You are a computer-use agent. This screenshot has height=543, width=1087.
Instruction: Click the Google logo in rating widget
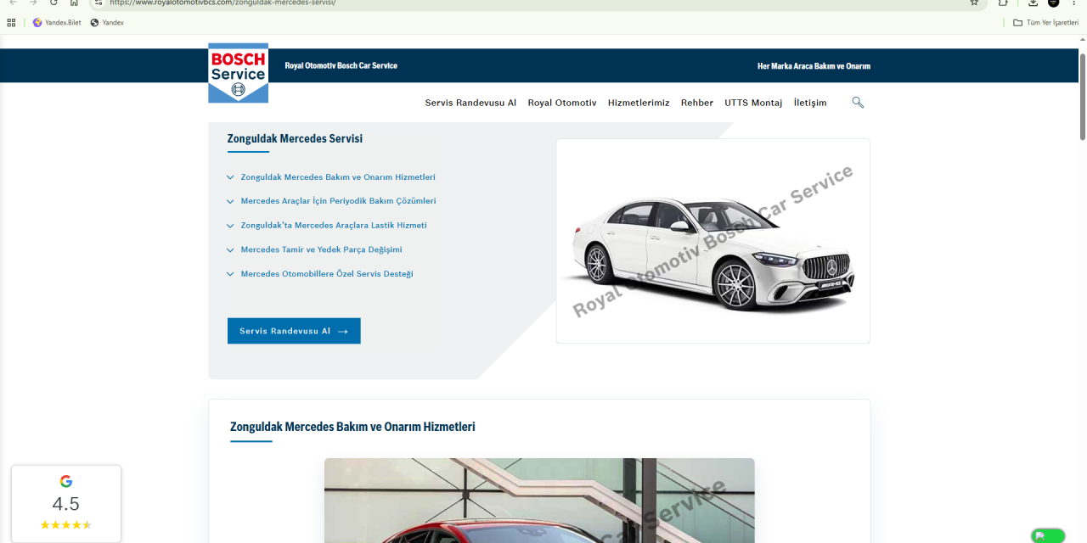coord(66,481)
